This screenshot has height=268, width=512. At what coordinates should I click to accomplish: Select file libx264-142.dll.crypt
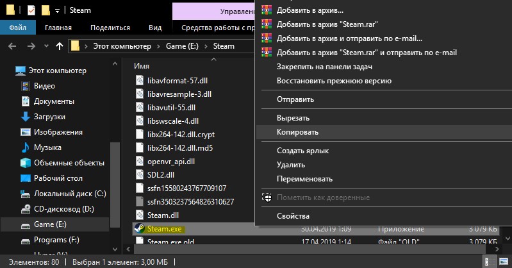tap(181, 135)
